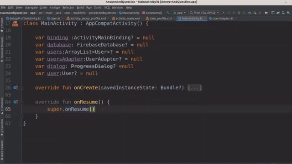
Task: Click fold toggle next to onCreate line 26
Action: (21, 88)
